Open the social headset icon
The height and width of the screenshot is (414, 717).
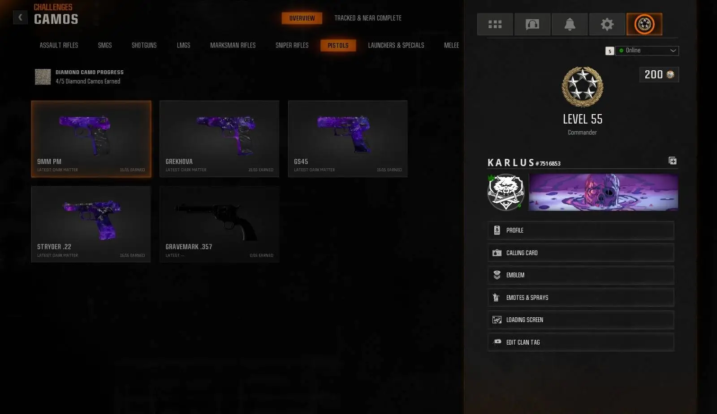(532, 24)
